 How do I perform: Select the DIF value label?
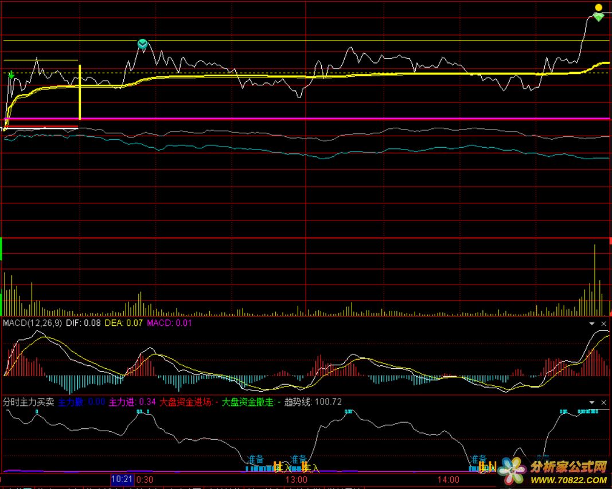83,323
